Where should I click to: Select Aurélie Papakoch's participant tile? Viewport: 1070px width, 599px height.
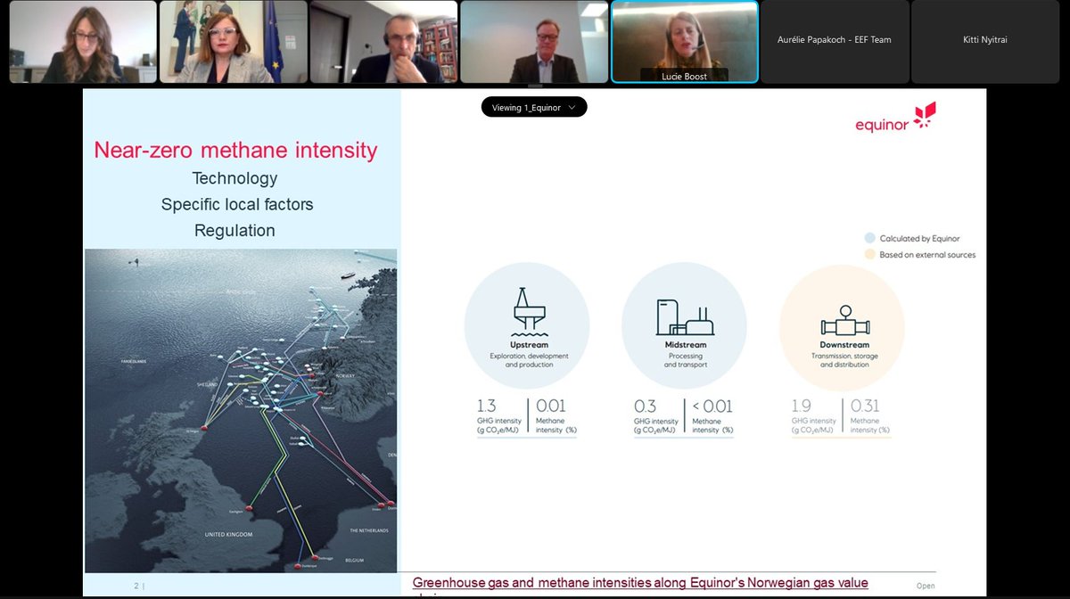coord(835,41)
